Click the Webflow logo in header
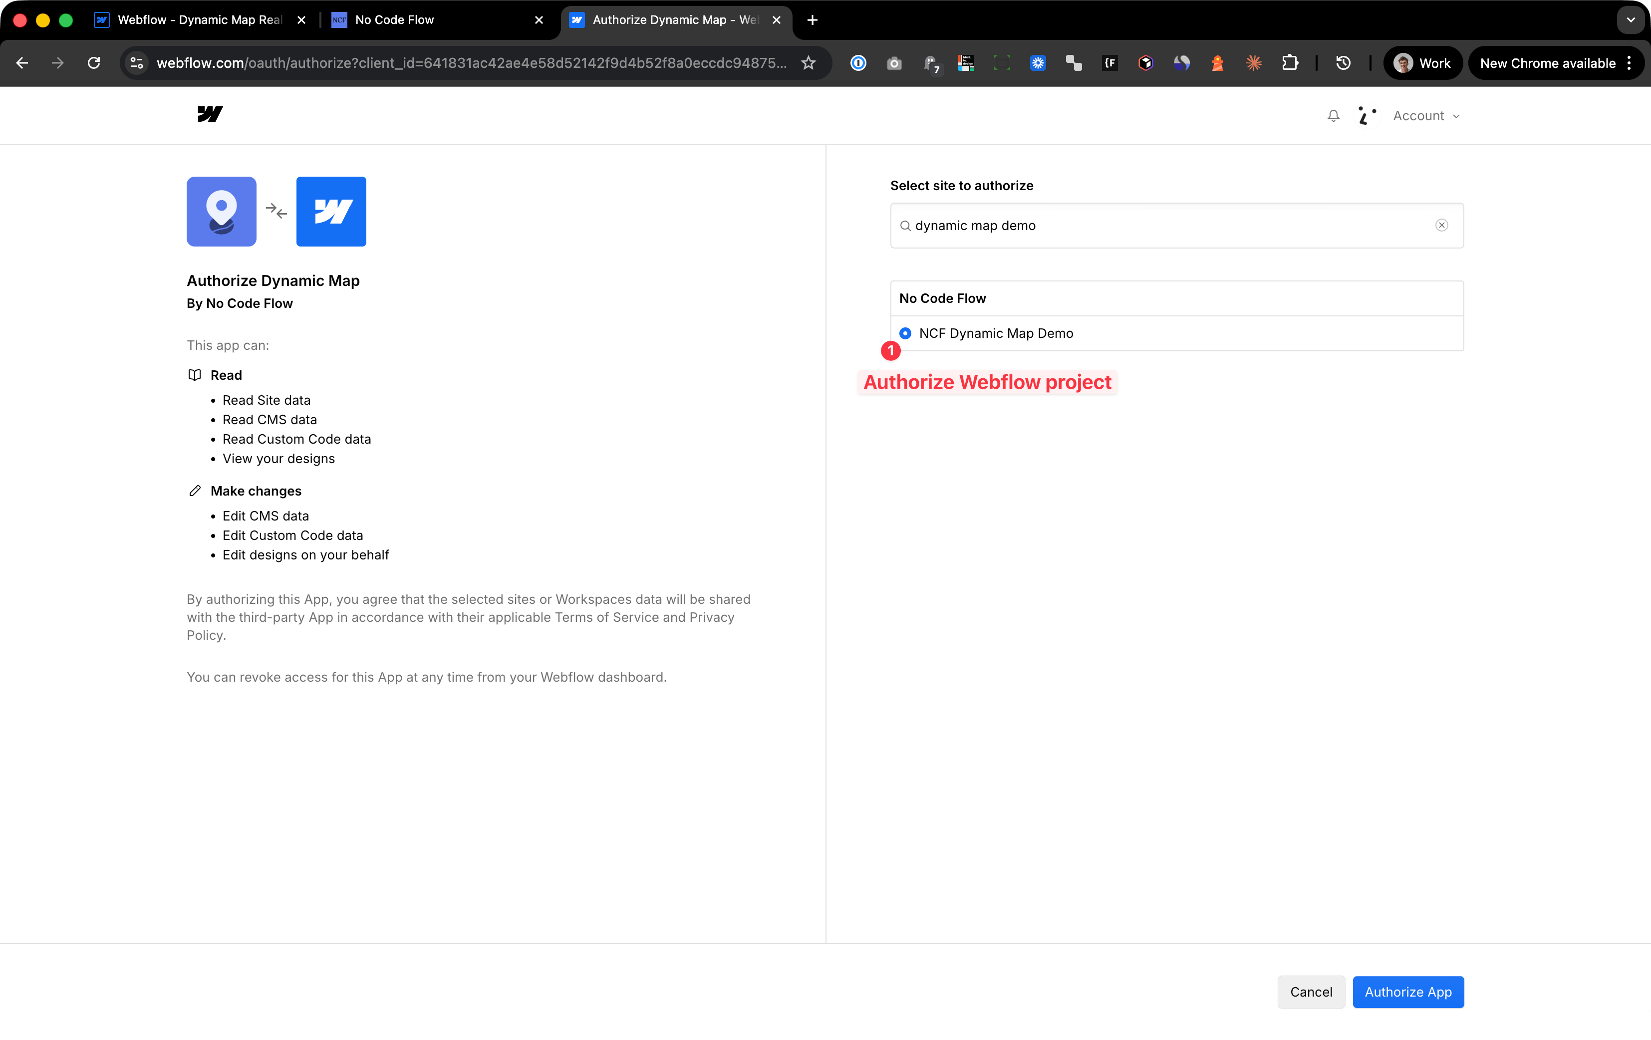The image size is (1651, 1040). pyautogui.click(x=210, y=114)
